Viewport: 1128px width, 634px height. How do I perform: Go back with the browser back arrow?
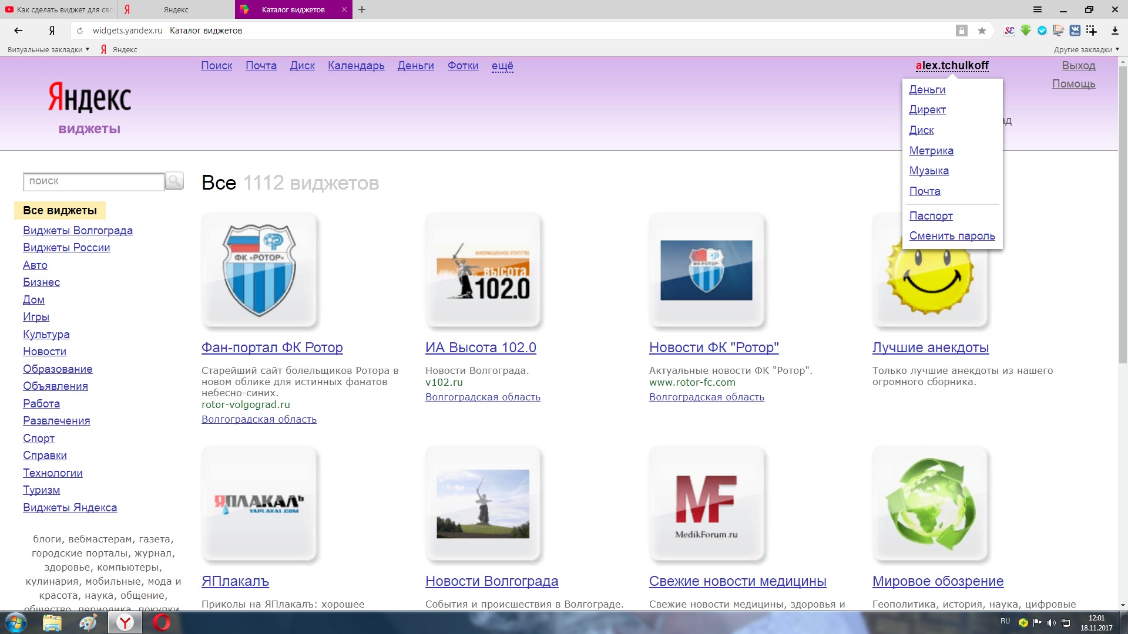pos(18,31)
